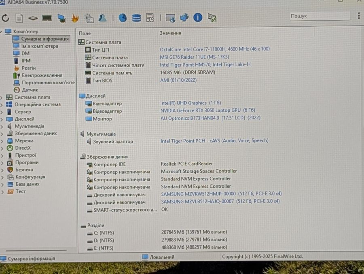364x274 pixels.
Task: Expand the Дисплей tree node
Action: click(2, 120)
